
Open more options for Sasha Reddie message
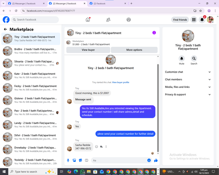106,147
